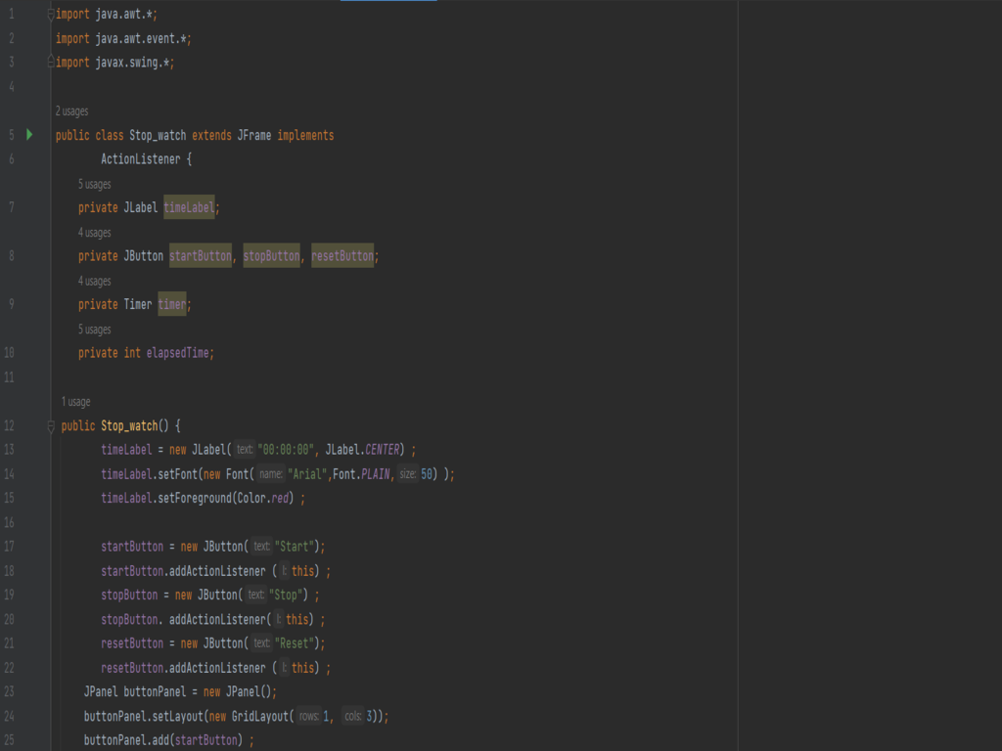Screen dimensions: 1002x751
Task: Click the highlighted resetButton identifier on line 8
Action: click(342, 256)
